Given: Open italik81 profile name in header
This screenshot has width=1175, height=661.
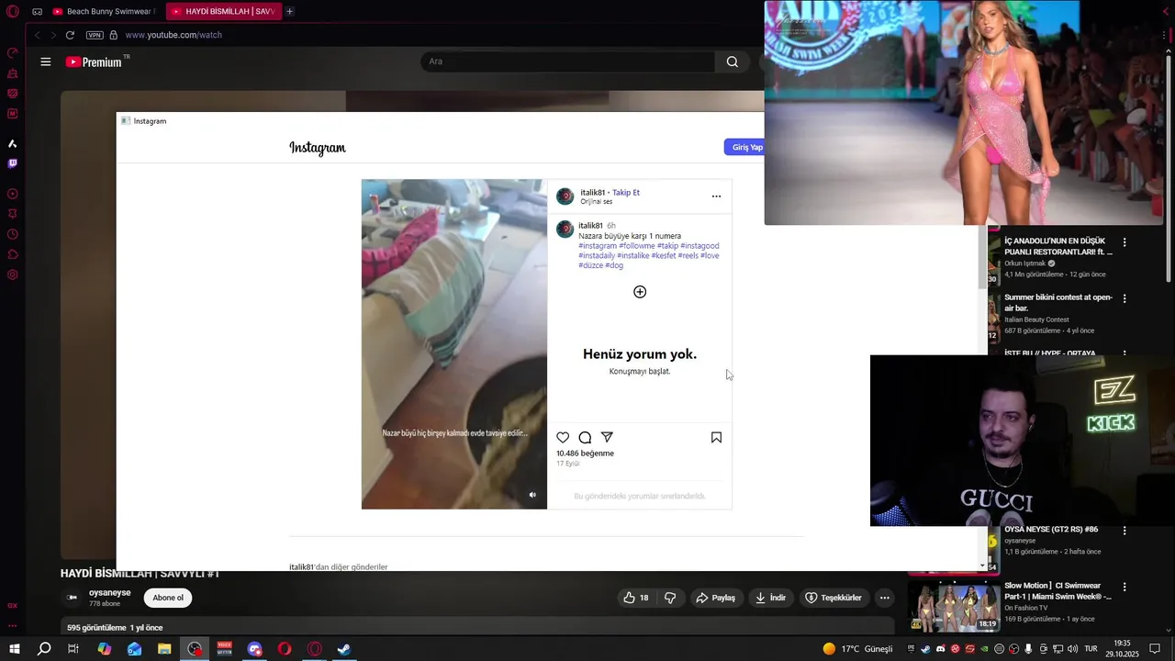Looking at the screenshot, I should [x=592, y=193].
